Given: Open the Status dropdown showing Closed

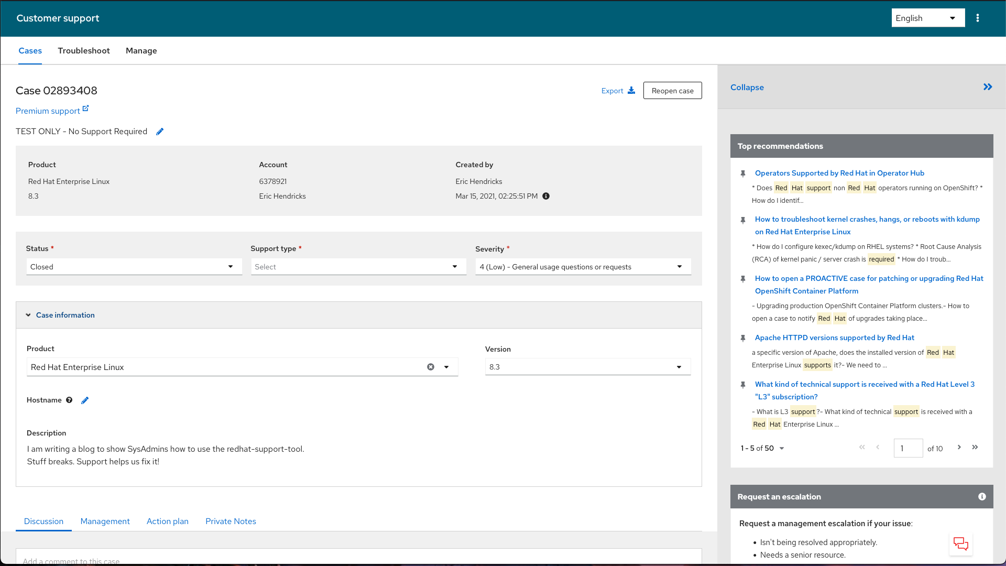Looking at the screenshot, I should 134,267.
